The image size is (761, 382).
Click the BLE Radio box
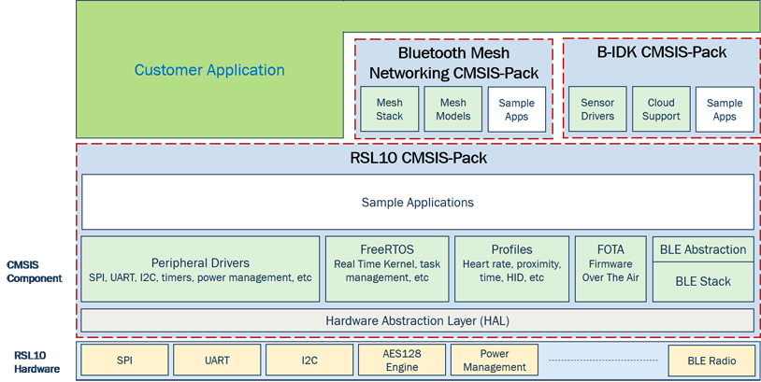711,361
